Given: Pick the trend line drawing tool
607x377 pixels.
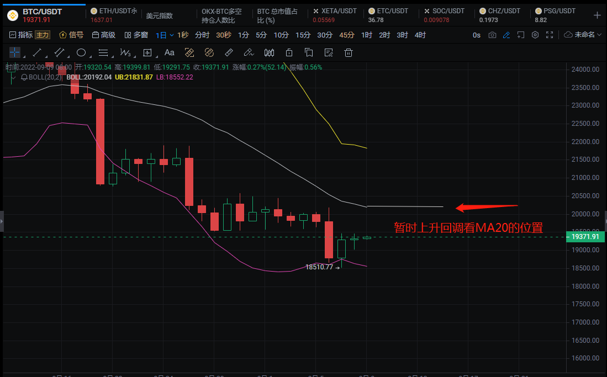Looking at the screenshot, I should tap(37, 53).
